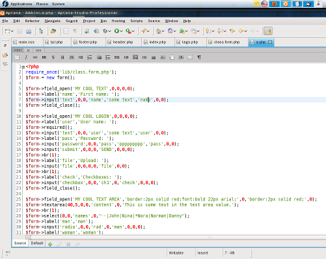Open the dropdown next to wand tool icon
Viewport: 326px width, 259px height.
click(148, 31)
